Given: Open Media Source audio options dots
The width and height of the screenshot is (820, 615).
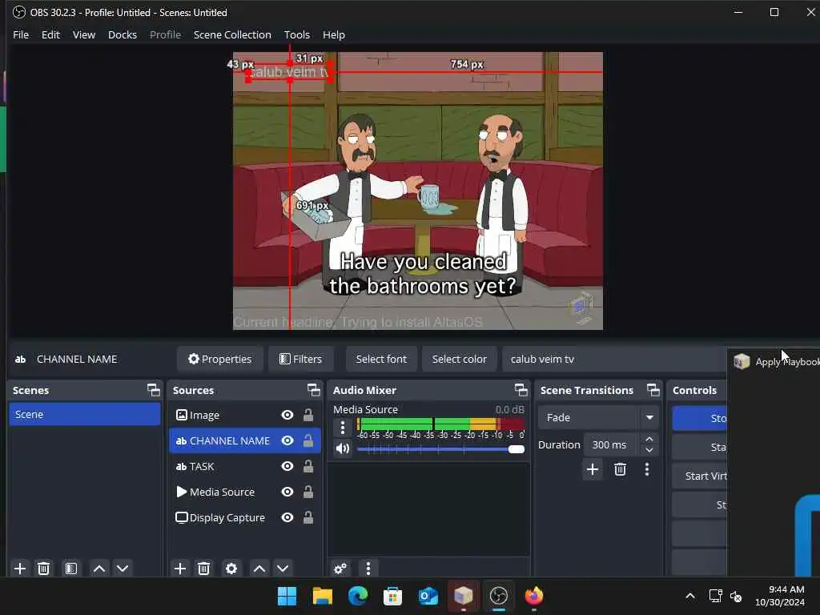Looking at the screenshot, I should click(343, 428).
